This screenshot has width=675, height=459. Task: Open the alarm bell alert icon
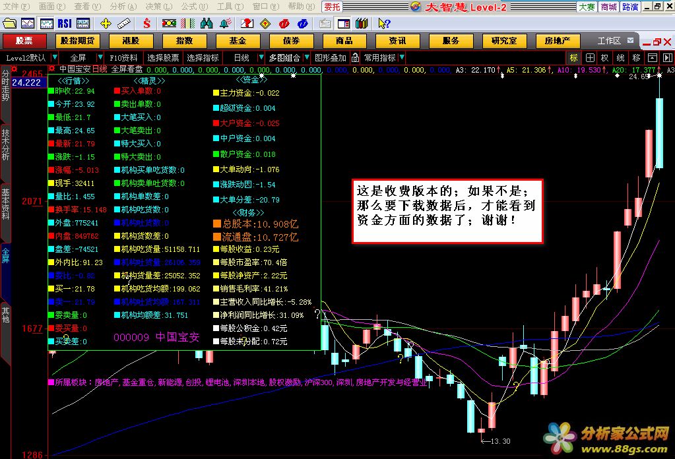pyautogui.click(x=225, y=24)
